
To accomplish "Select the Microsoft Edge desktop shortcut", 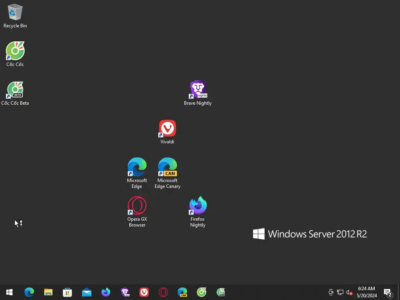I will point(137,173).
